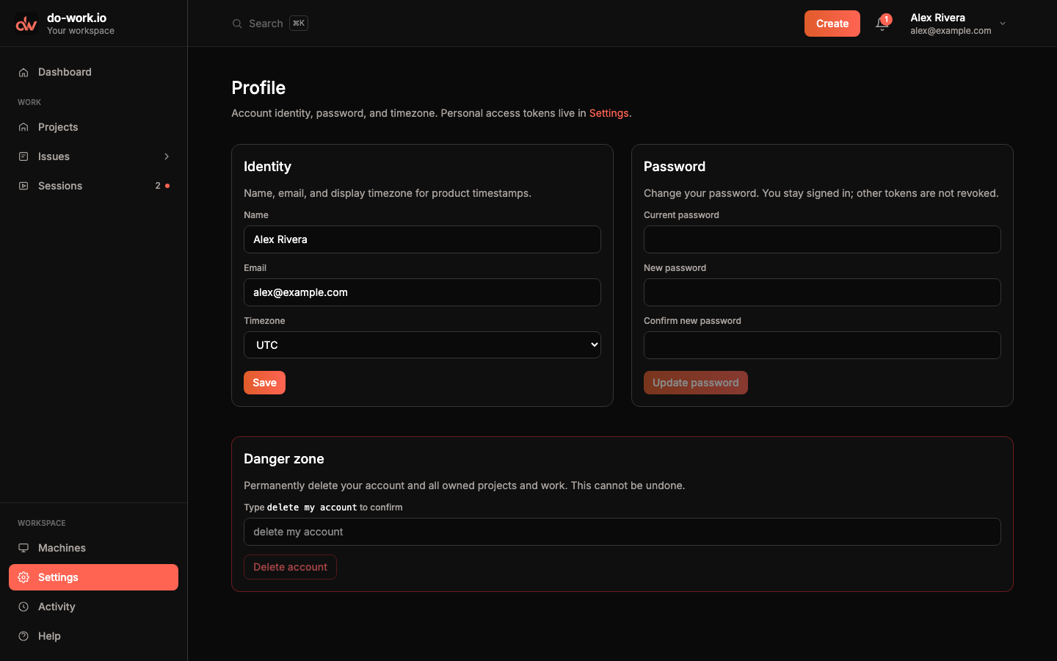Open the Activity page
Viewport: 1057px width, 661px height.
click(93, 607)
